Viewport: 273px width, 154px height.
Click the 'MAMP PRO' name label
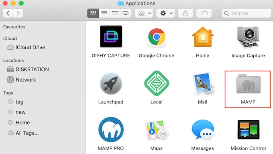111,148
